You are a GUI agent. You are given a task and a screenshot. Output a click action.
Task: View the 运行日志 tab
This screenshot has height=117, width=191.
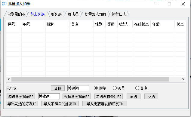[x=119, y=14]
